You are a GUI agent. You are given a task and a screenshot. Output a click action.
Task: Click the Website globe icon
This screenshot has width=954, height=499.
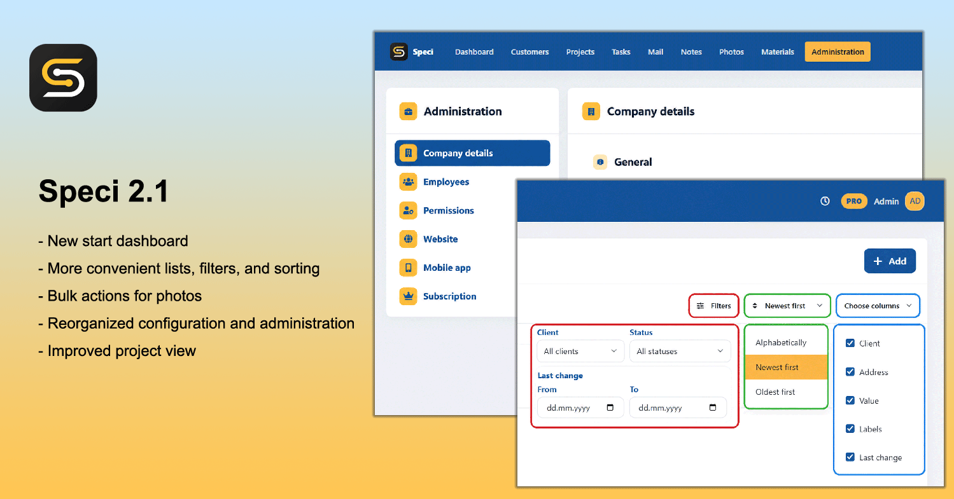point(408,239)
